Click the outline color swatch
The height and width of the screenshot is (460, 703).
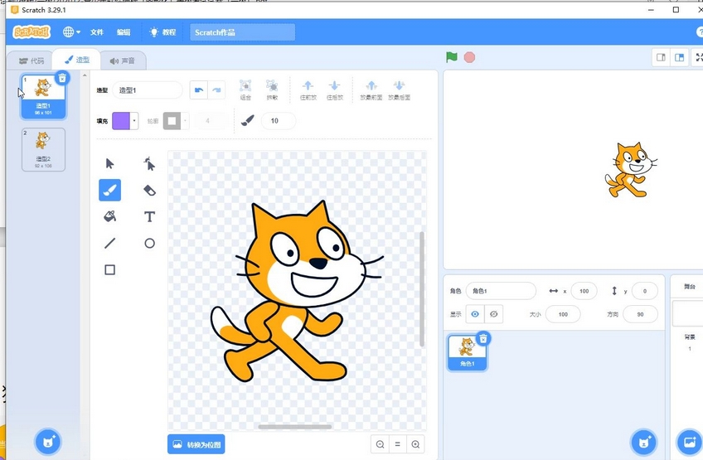pos(172,121)
